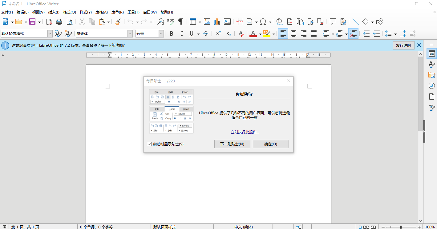Uncheck the show tips on startup checkbox
437x229 pixels.
(150, 144)
